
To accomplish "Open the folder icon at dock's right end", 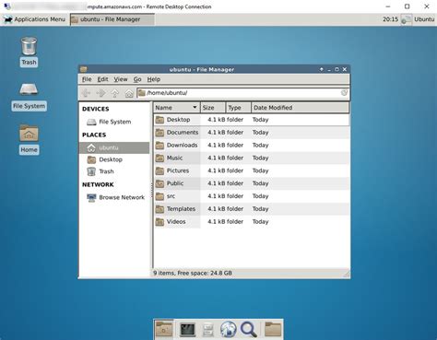I will [x=273, y=330].
